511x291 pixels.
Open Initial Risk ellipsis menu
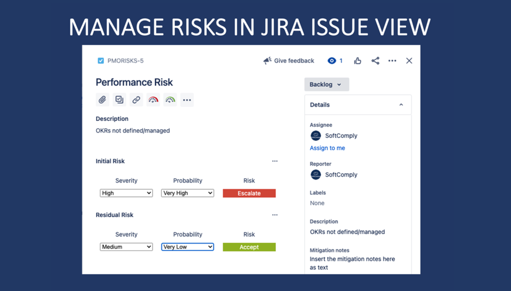click(x=275, y=161)
